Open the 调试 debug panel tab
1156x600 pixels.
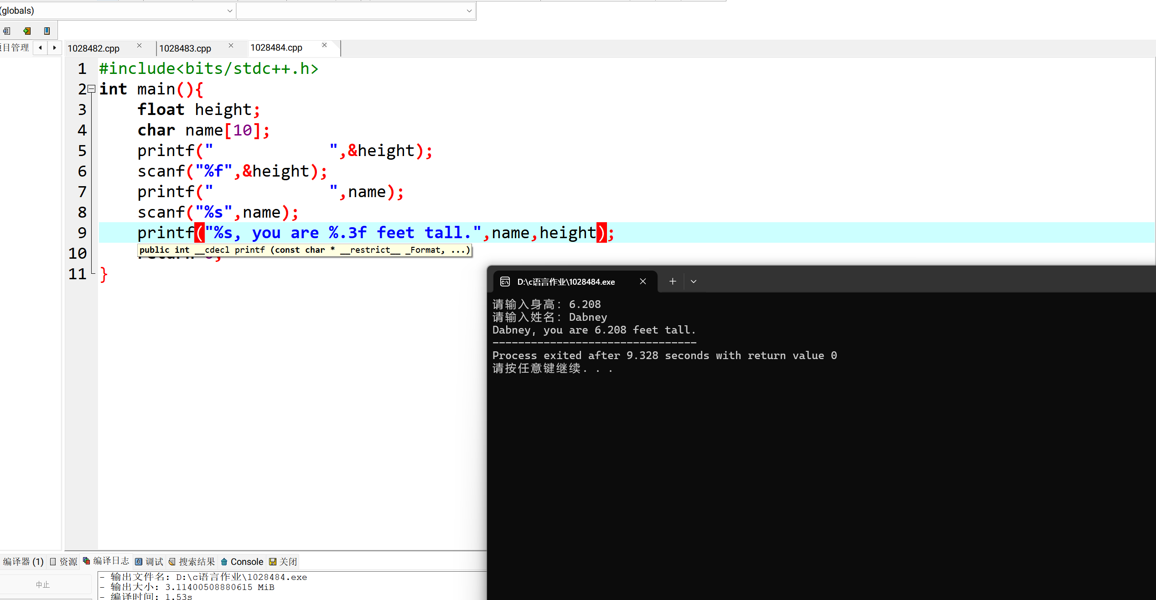(149, 562)
